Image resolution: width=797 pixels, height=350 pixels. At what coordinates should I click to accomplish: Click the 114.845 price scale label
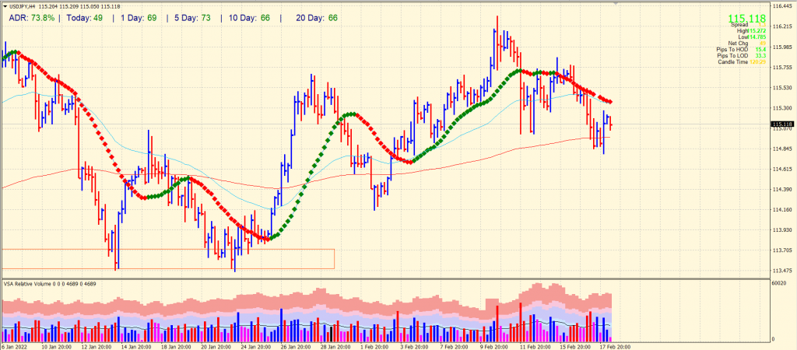point(781,149)
